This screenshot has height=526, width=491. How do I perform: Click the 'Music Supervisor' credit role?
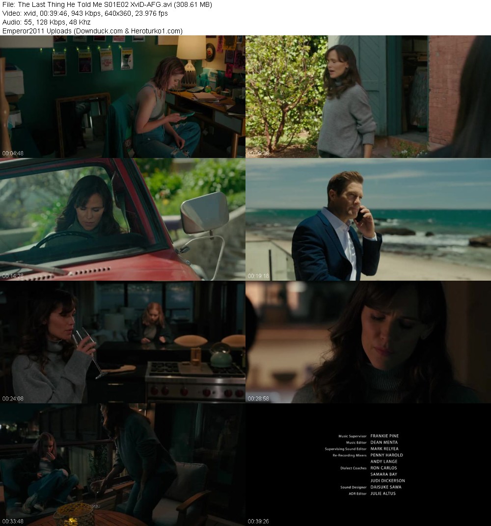tap(353, 436)
